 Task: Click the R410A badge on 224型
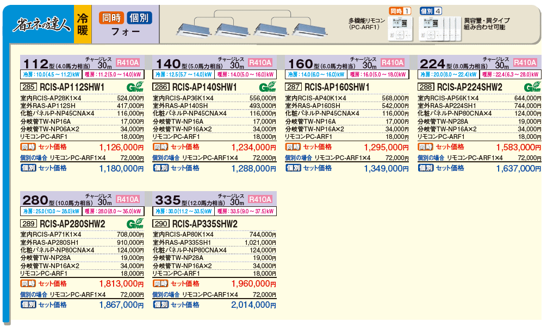525,62
